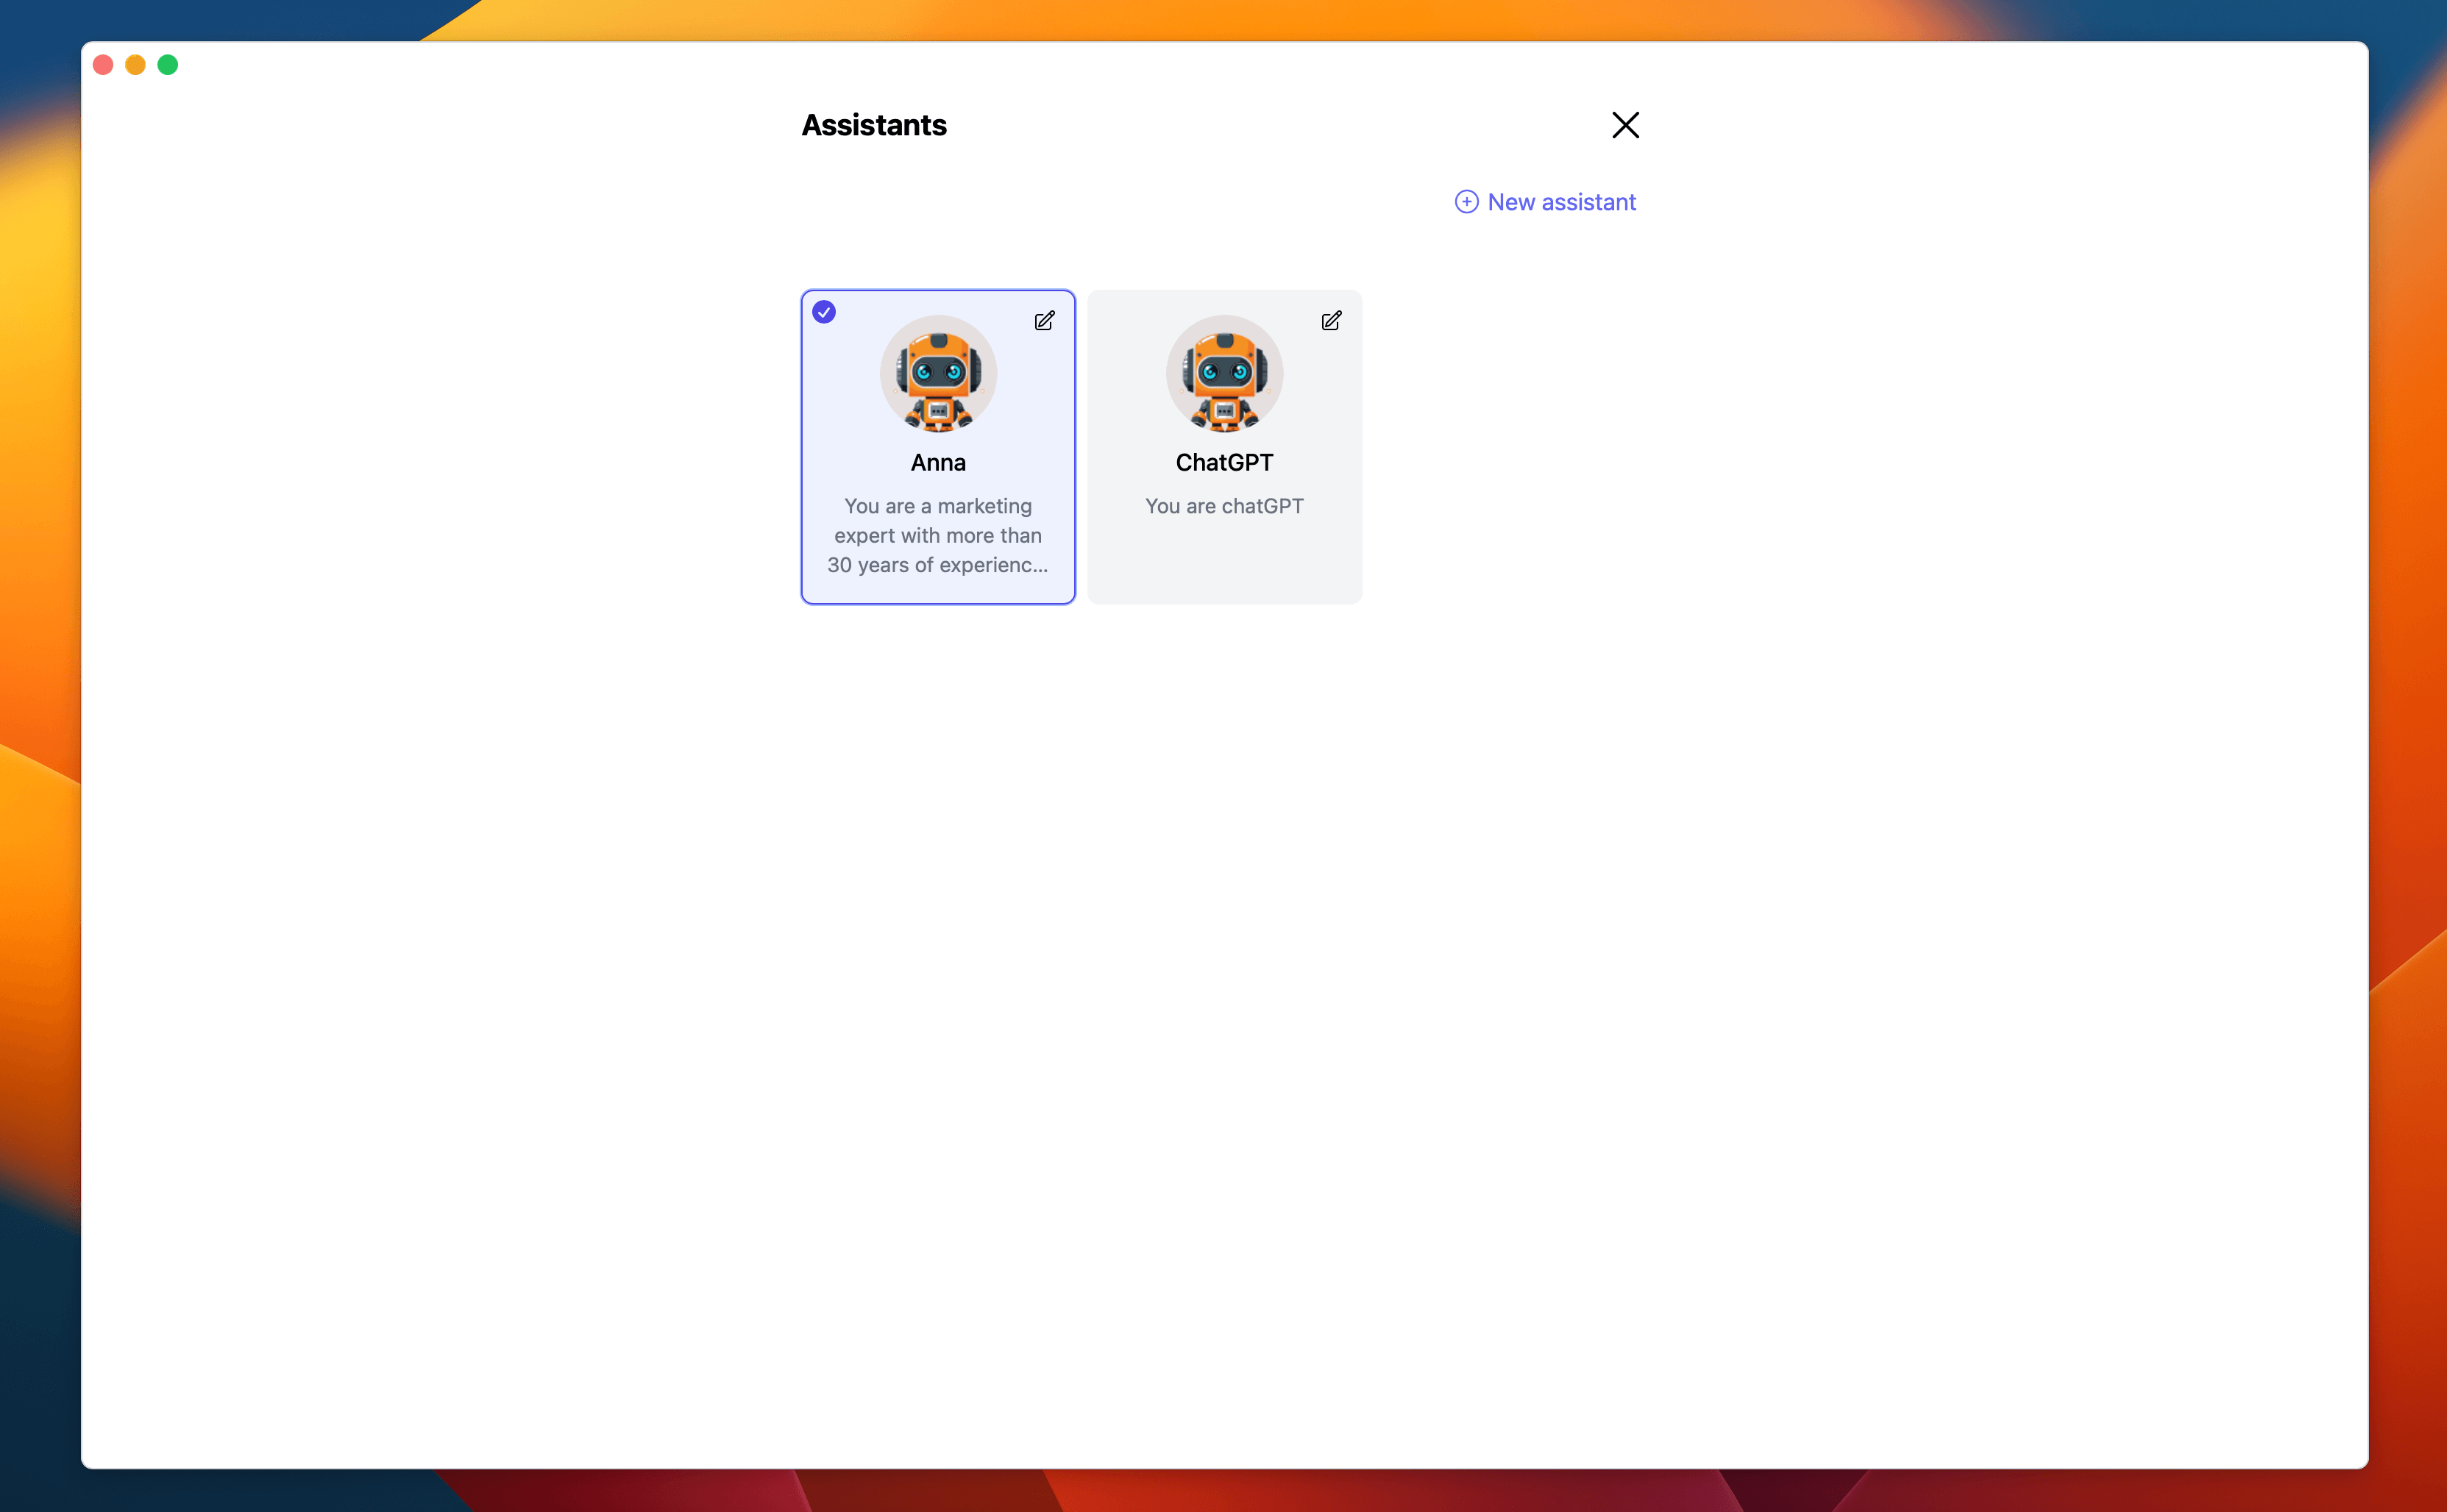Click the plus circle icon beside New assistant

1466,202
